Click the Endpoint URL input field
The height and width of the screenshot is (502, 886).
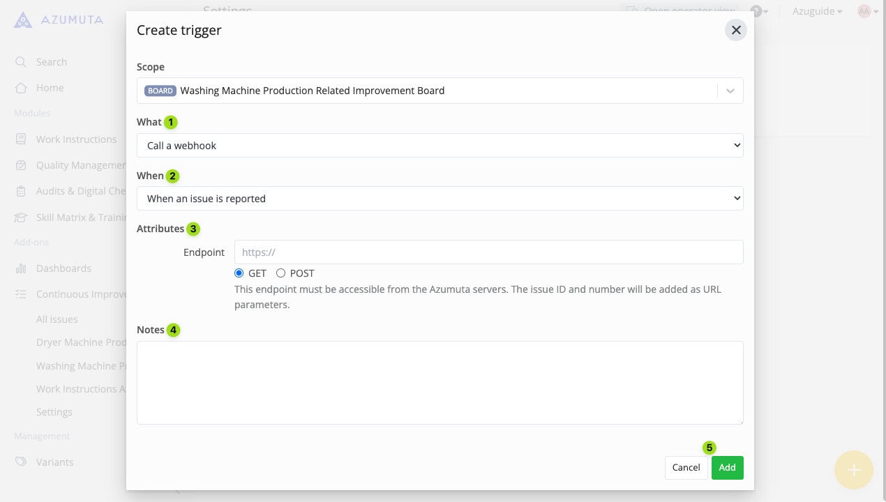pos(488,252)
